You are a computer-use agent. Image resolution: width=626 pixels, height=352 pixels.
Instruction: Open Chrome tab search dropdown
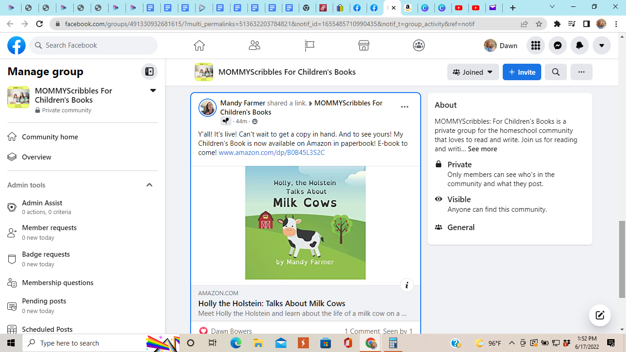(552, 7)
